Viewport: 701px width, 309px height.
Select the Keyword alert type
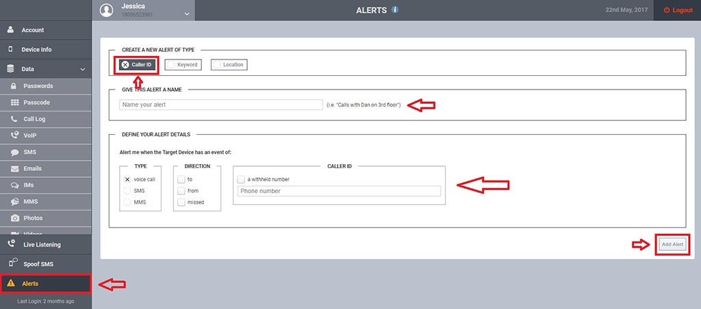[183, 65]
